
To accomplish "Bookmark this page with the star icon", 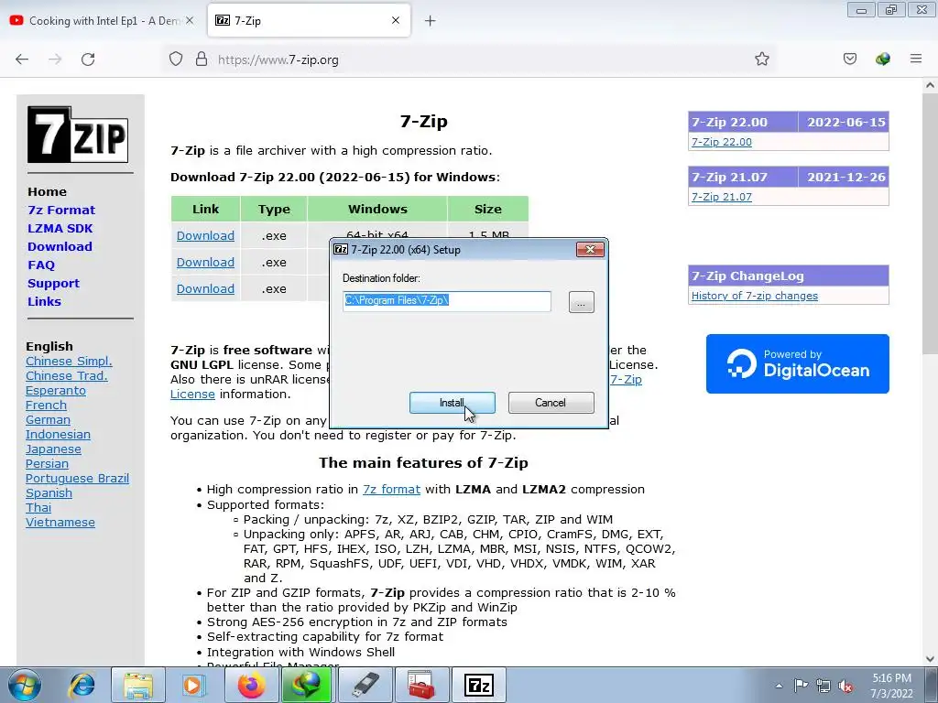I will (x=761, y=59).
